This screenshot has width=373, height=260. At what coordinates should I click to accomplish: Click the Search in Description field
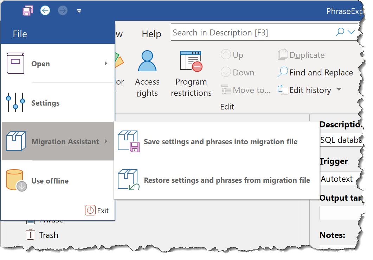click(252, 33)
